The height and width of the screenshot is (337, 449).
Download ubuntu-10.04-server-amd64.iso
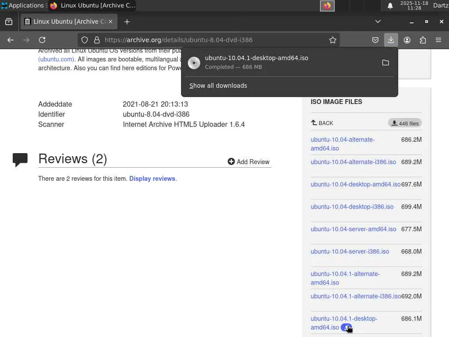[x=353, y=229]
